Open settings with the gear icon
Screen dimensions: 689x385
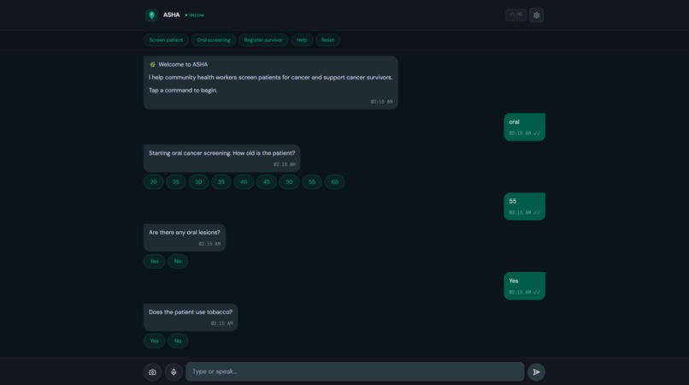coord(536,15)
